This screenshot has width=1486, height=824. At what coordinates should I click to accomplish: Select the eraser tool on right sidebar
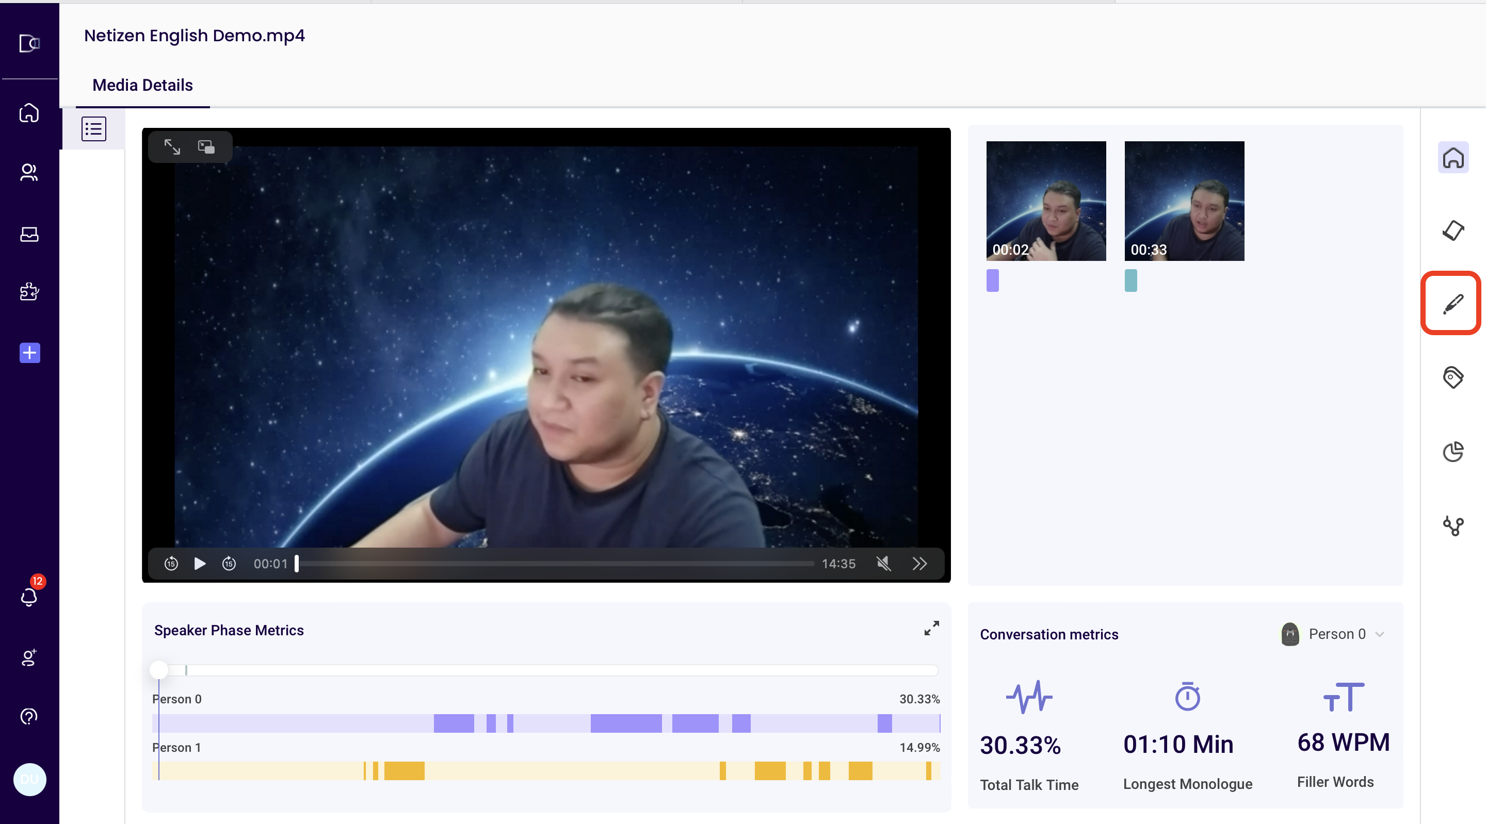point(1452,230)
